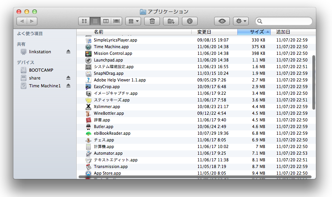Click the Quick Look eye button
Screen dimensions: 332x197
(x=222, y=21)
